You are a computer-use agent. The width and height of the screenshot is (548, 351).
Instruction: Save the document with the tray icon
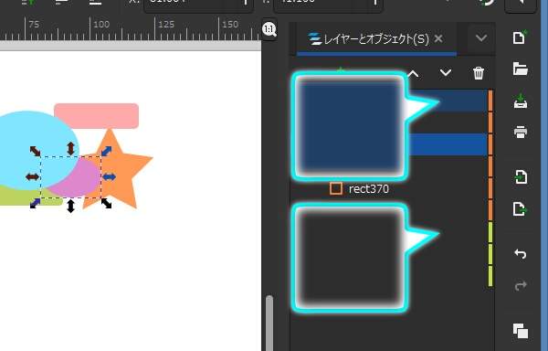[521, 101]
